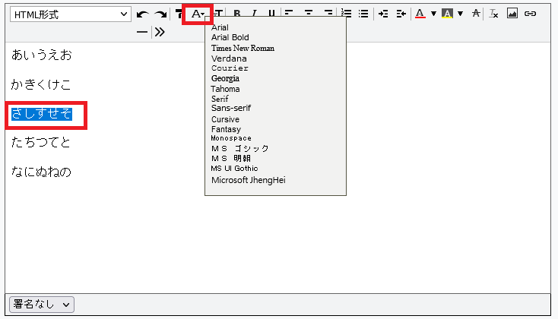Click the first indent icon after the bullet list

[383, 14]
